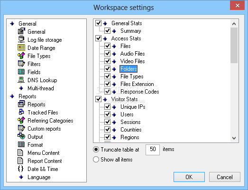Image resolution: width=248 pixels, height=190 pixels.
Task: Click the OK button
Action: (x=189, y=177)
